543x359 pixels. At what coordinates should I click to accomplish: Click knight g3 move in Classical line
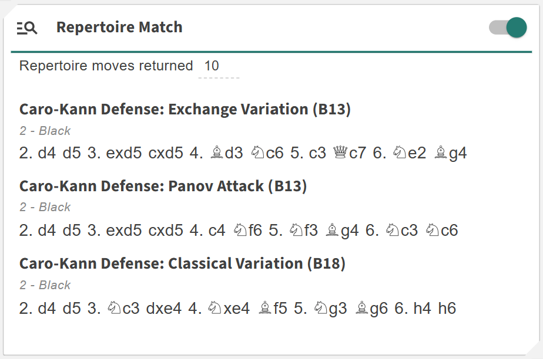click(x=329, y=309)
